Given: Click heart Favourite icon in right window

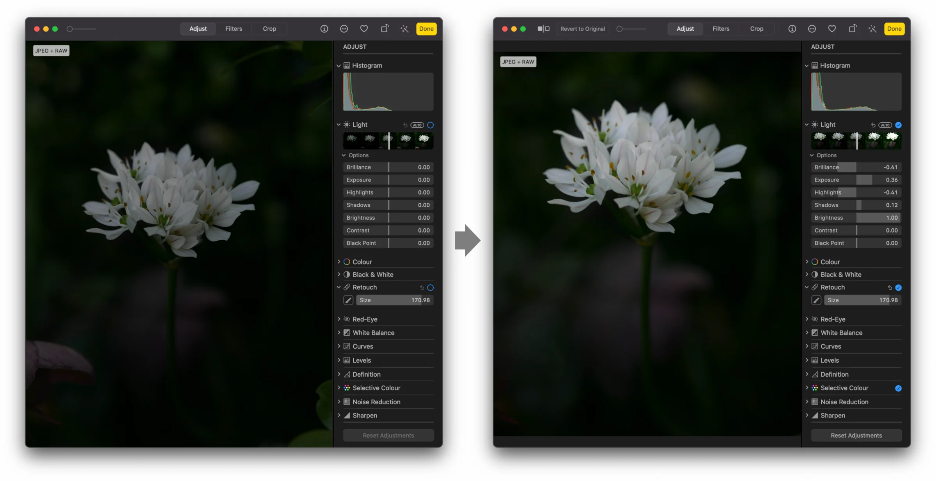Looking at the screenshot, I should [x=832, y=29].
